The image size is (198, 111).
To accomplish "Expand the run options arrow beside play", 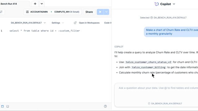I will (106, 12).
